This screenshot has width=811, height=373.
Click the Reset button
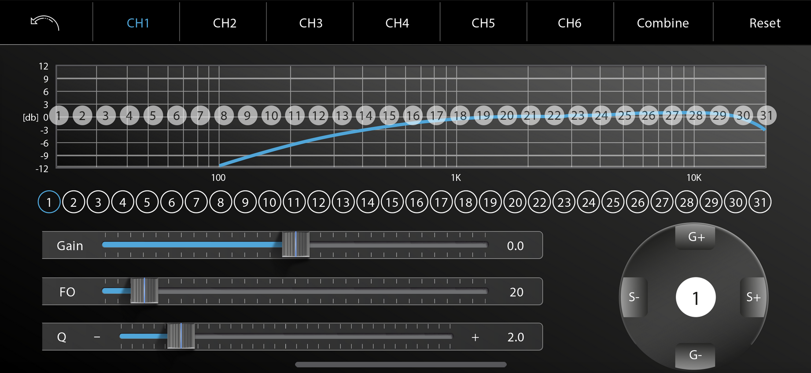pyautogui.click(x=765, y=23)
